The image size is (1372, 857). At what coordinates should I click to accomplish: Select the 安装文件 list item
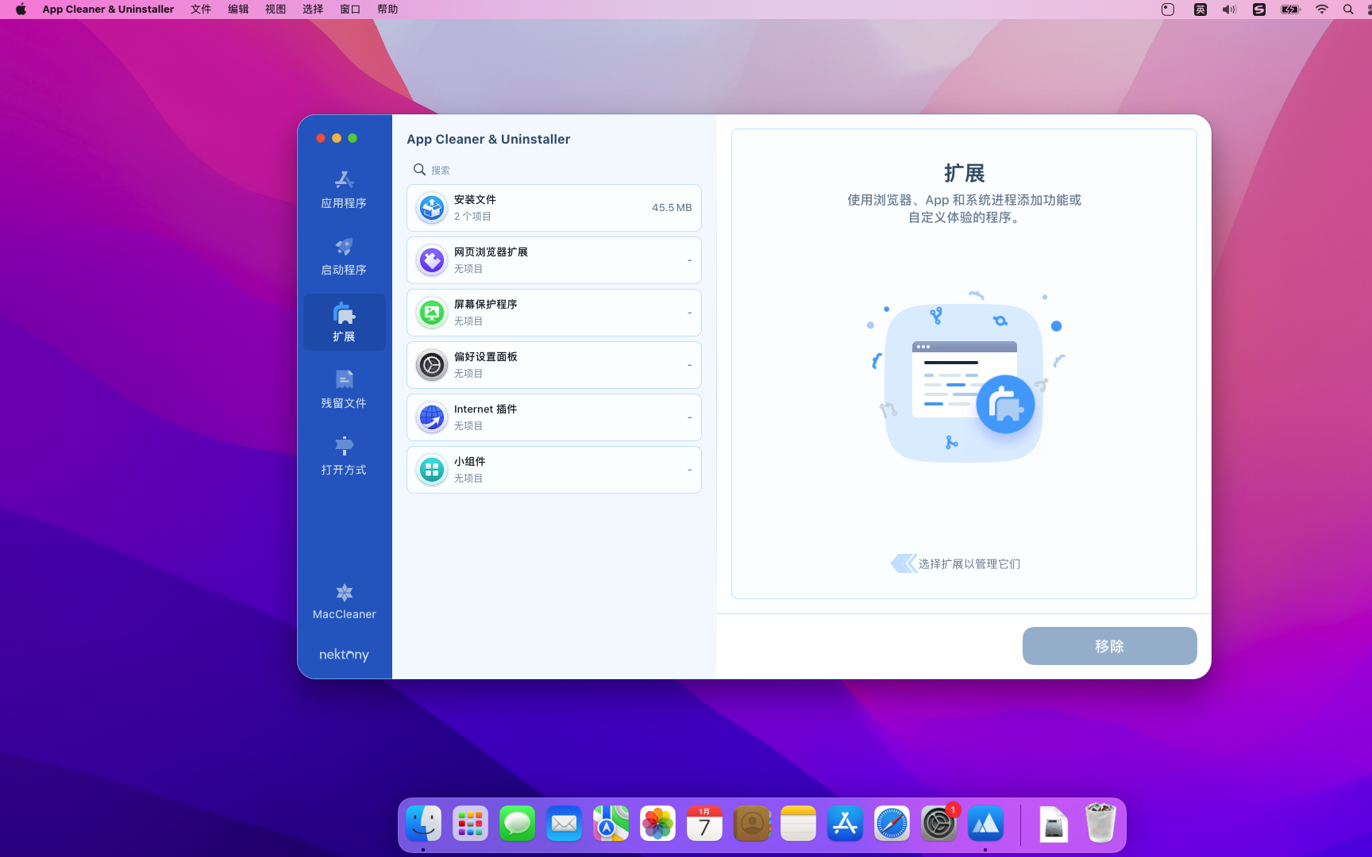point(553,208)
